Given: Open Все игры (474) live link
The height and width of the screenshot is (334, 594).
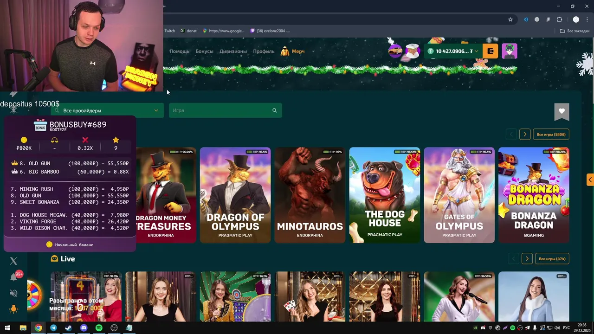Looking at the screenshot, I should [552, 258].
